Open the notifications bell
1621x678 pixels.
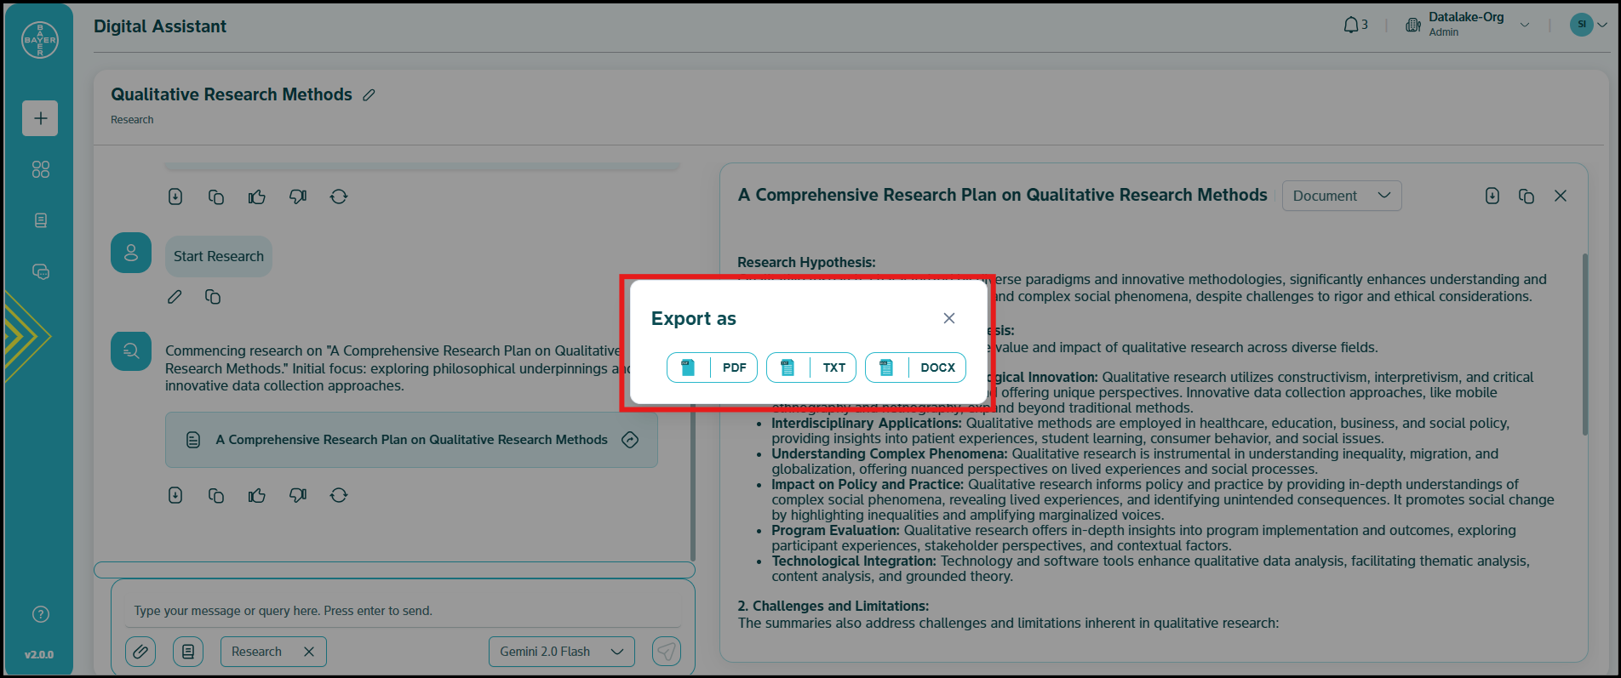point(1351,26)
